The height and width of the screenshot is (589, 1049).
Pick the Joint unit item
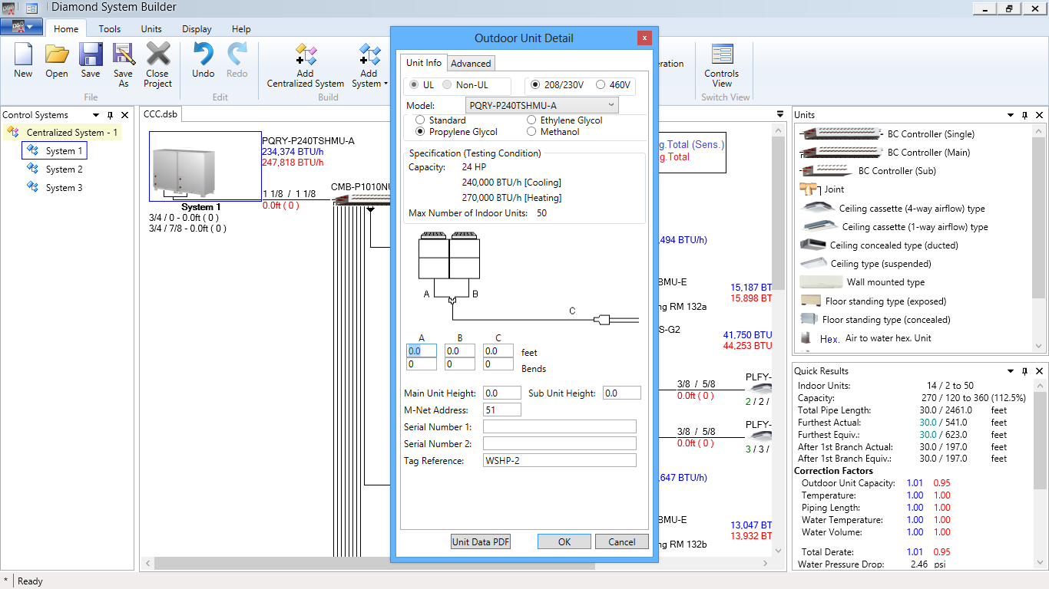822,189
